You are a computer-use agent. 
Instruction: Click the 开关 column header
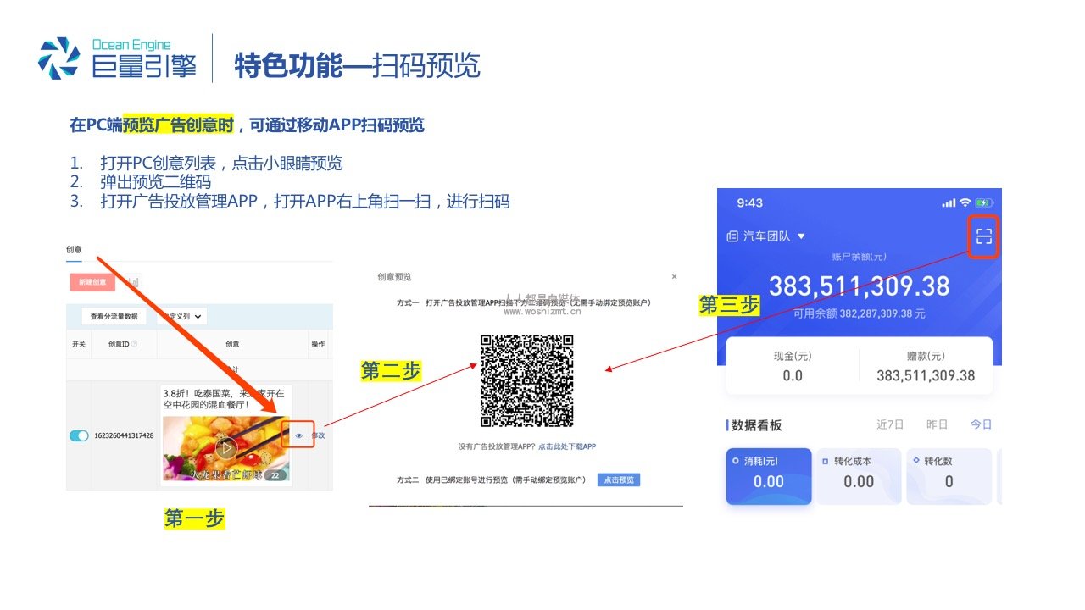tap(79, 344)
